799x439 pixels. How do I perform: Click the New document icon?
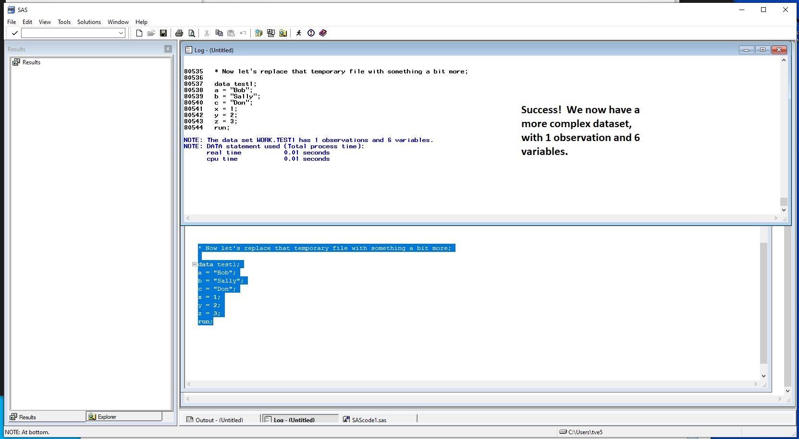[139, 33]
